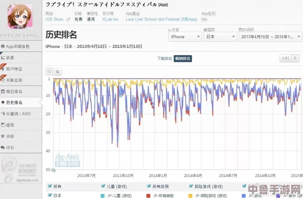Click the 通用 compatibility value
Image resolution: width=303 pixels, height=199 pixels.
pyautogui.click(x=91, y=19)
